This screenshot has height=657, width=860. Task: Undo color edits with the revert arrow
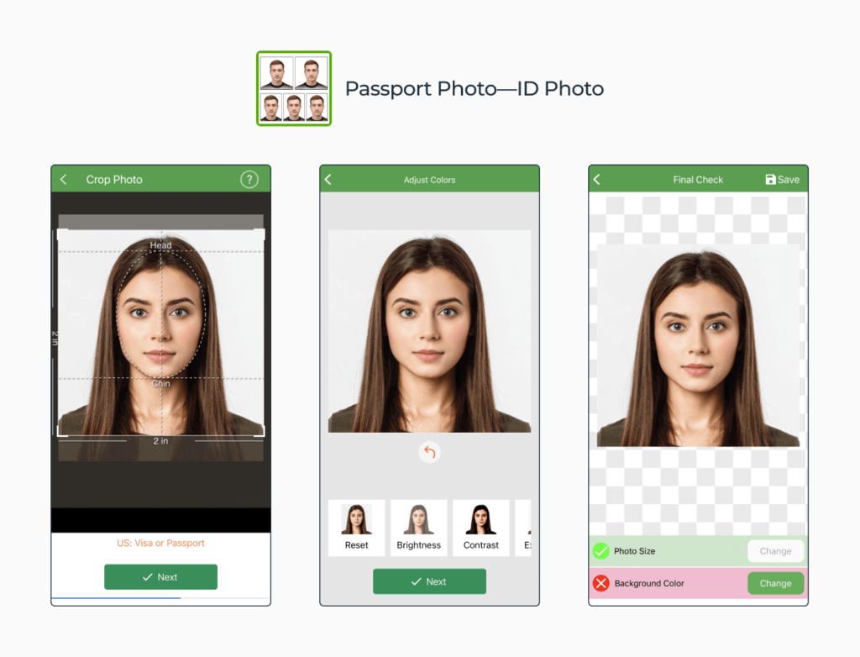pos(429,452)
